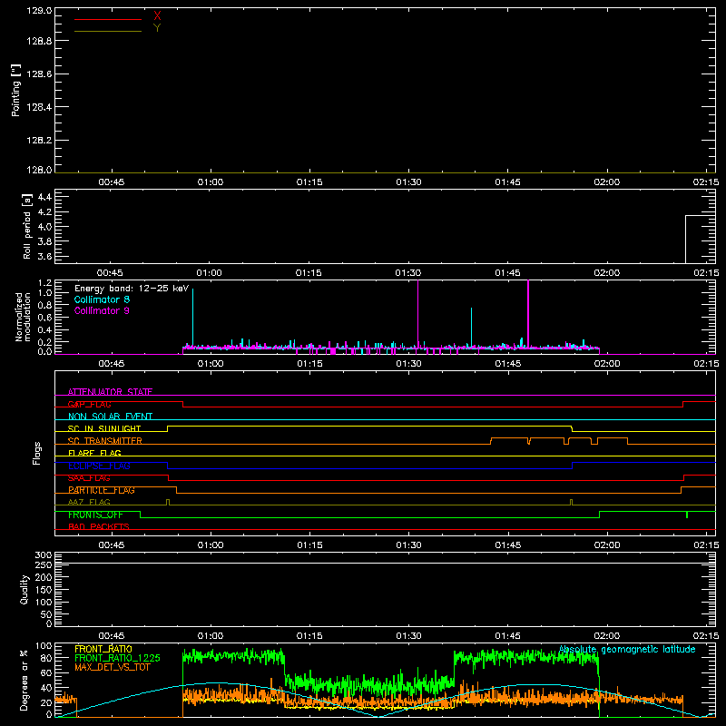Click the 01:45 time label under Flags plot

[x=507, y=545]
